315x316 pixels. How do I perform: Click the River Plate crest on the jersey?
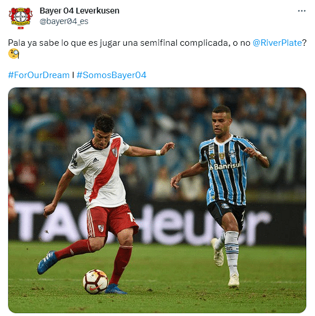(x=115, y=152)
